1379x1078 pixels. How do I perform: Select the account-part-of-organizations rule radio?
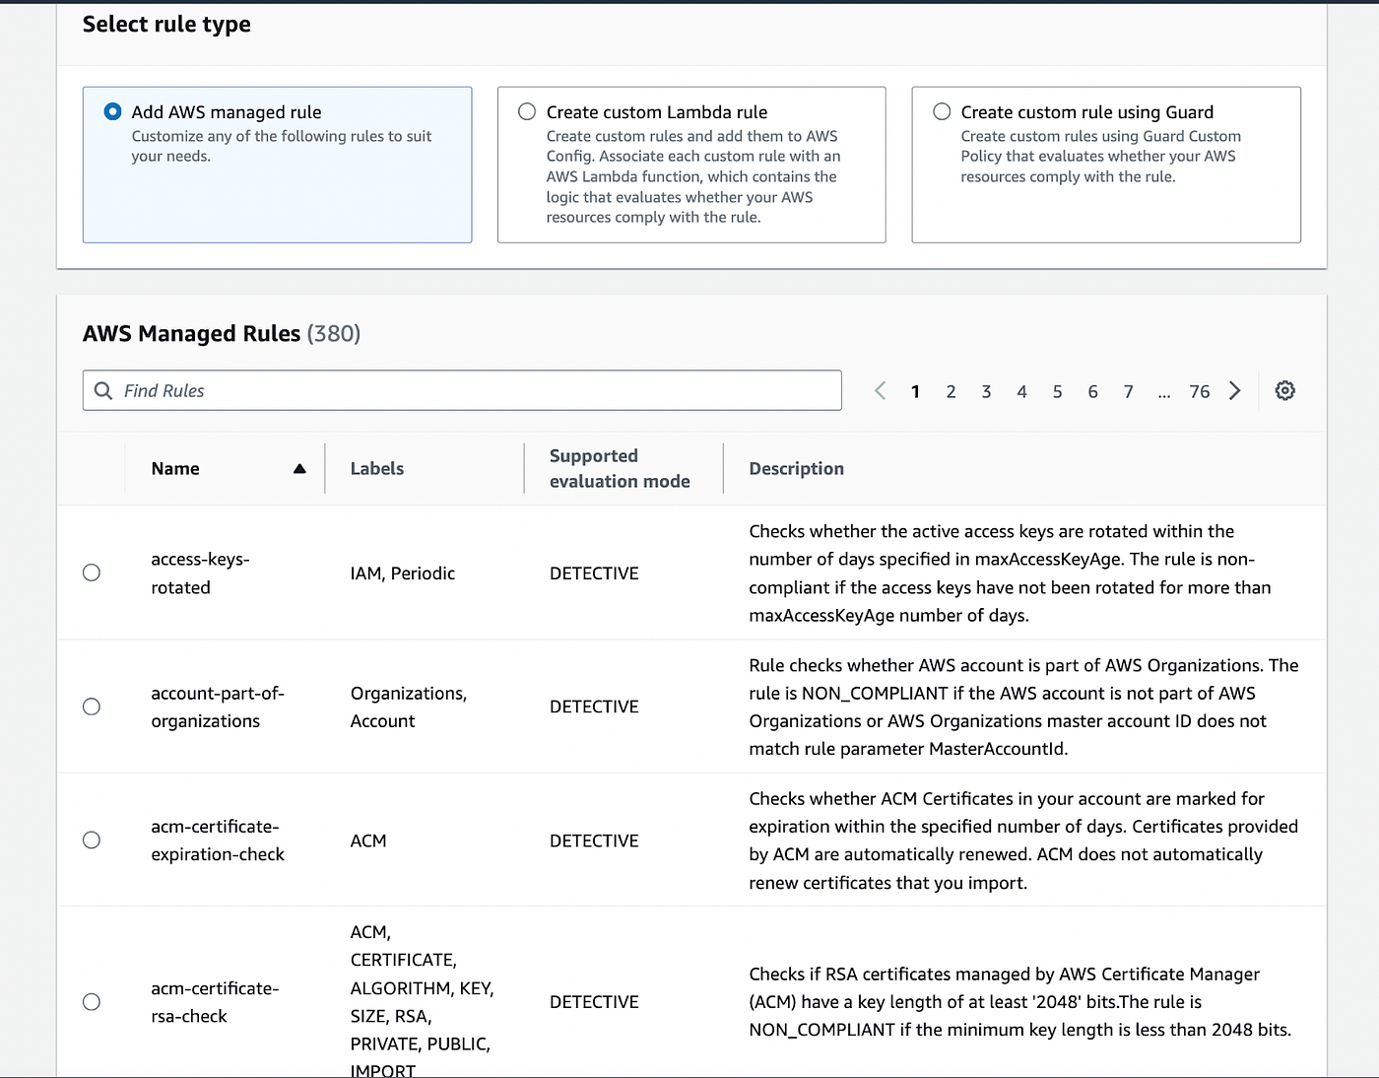[x=92, y=707]
